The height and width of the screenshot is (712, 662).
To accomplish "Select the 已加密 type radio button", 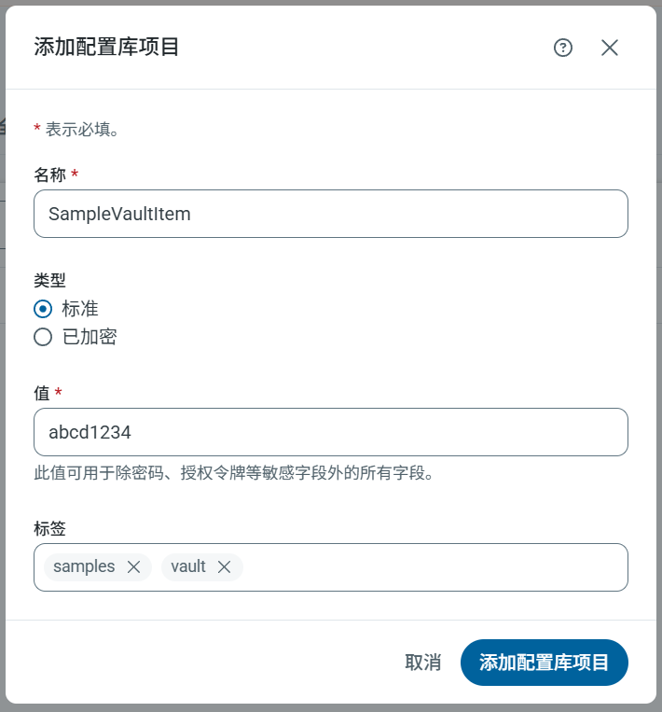I will (43, 337).
